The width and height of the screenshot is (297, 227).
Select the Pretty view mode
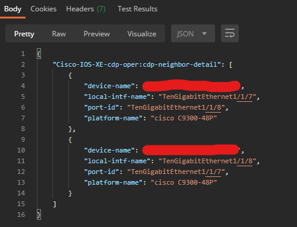24,34
